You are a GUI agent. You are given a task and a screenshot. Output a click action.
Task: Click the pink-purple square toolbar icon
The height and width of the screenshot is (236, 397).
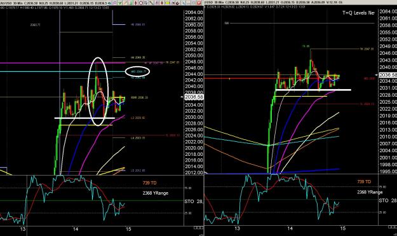[114, 3]
